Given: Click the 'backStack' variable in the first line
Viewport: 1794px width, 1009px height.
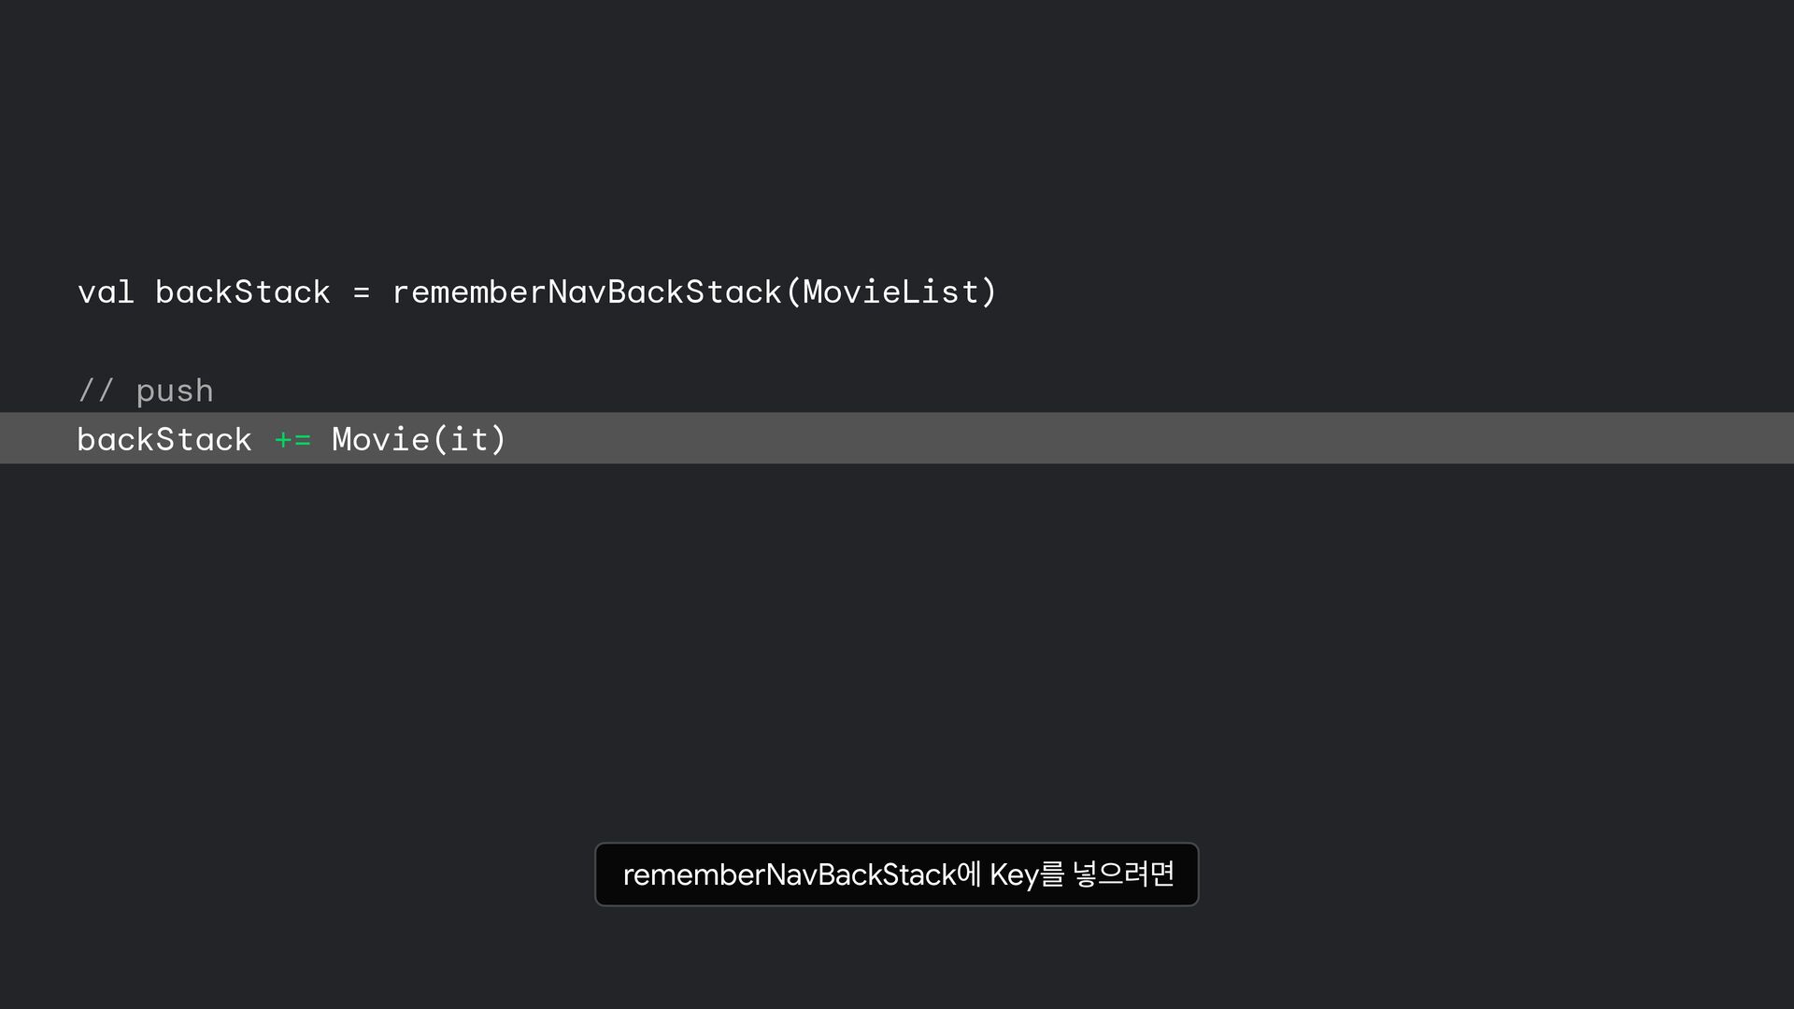Looking at the screenshot, I should click(242, 292).
